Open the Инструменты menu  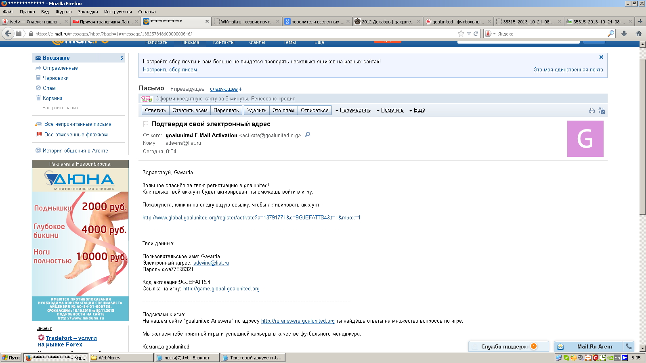118,12
